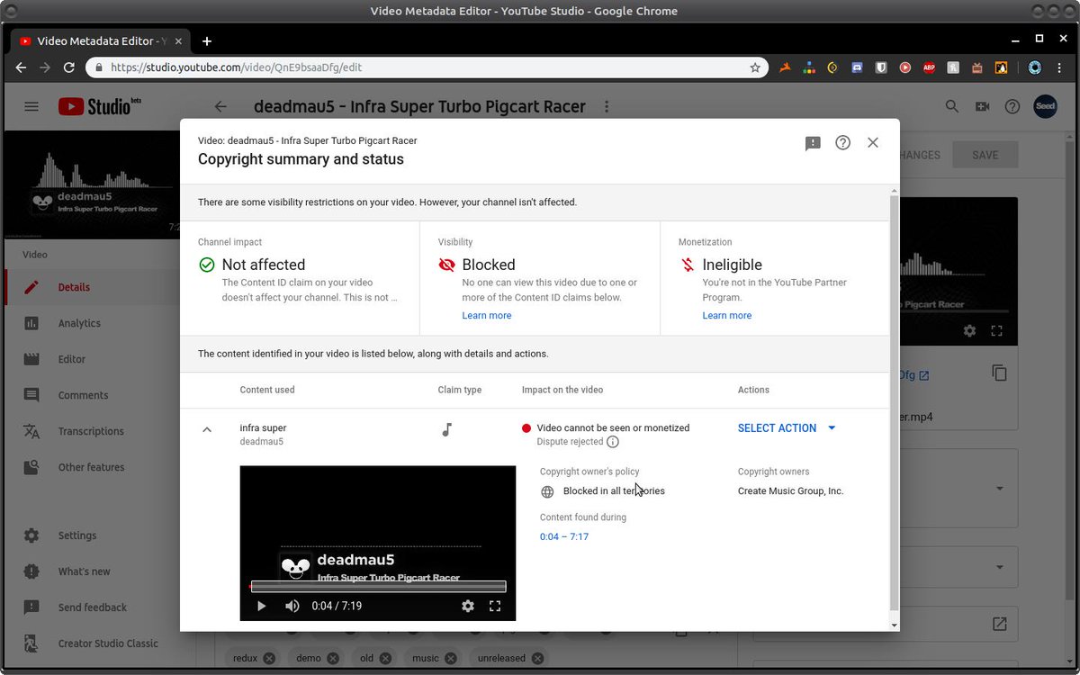Click the open-in-new icon in right panel
Screen dimensions: 1080x675
click(x=999, y=624)
